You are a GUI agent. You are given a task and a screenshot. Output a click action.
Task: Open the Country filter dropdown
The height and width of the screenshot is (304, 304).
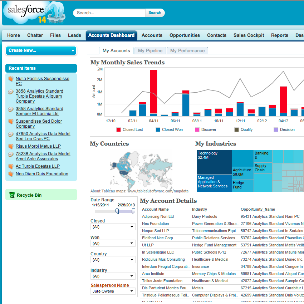tap(113, 260)
